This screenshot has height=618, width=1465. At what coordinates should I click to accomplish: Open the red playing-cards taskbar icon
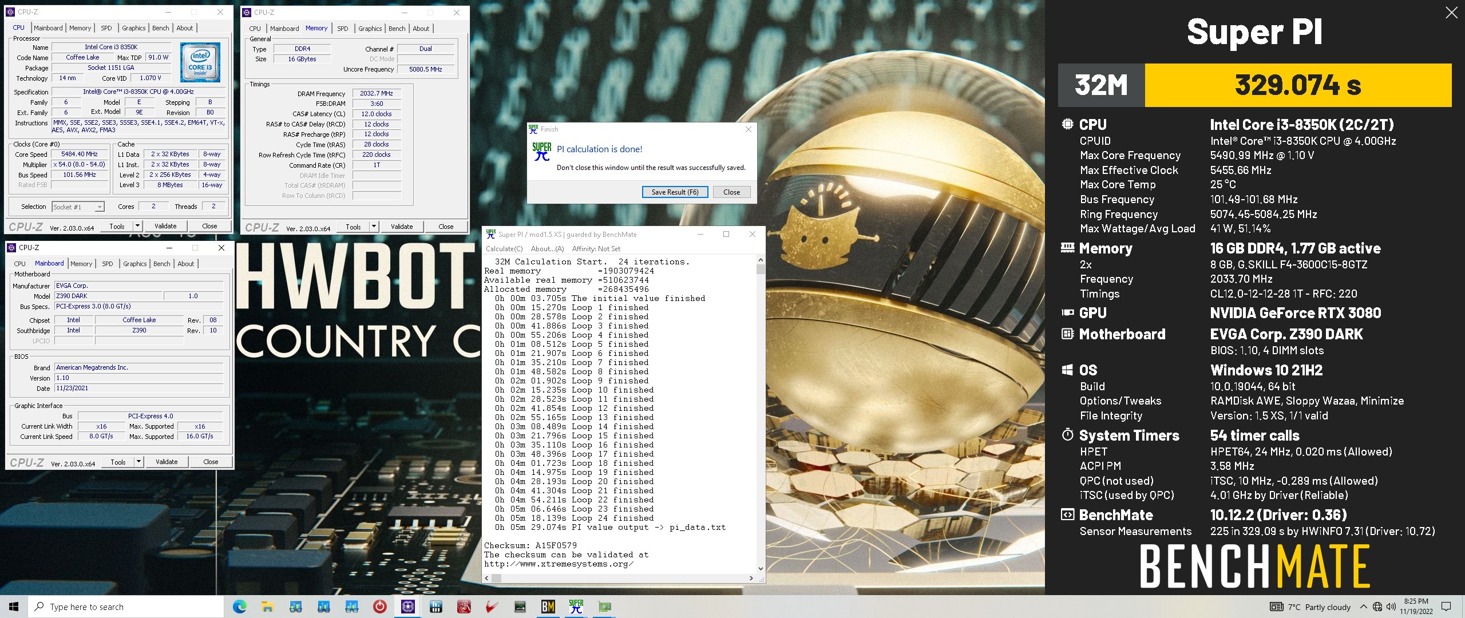464,607
